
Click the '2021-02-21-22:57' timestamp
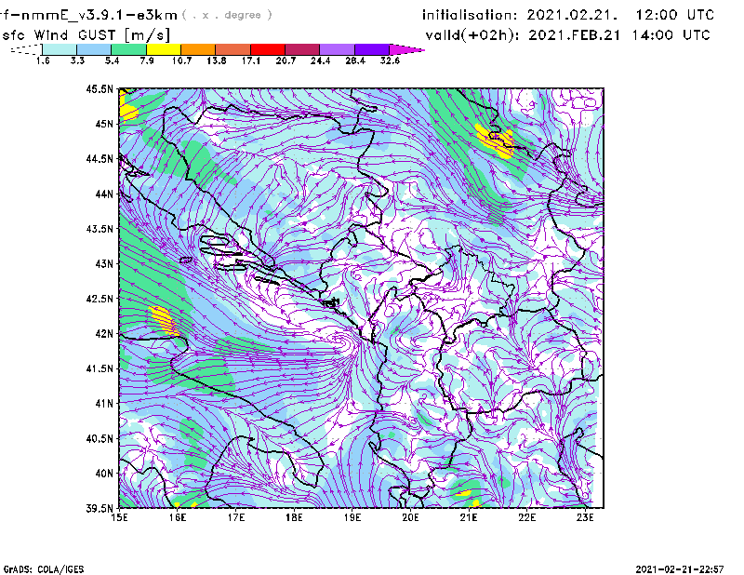(x=680, y=569)
